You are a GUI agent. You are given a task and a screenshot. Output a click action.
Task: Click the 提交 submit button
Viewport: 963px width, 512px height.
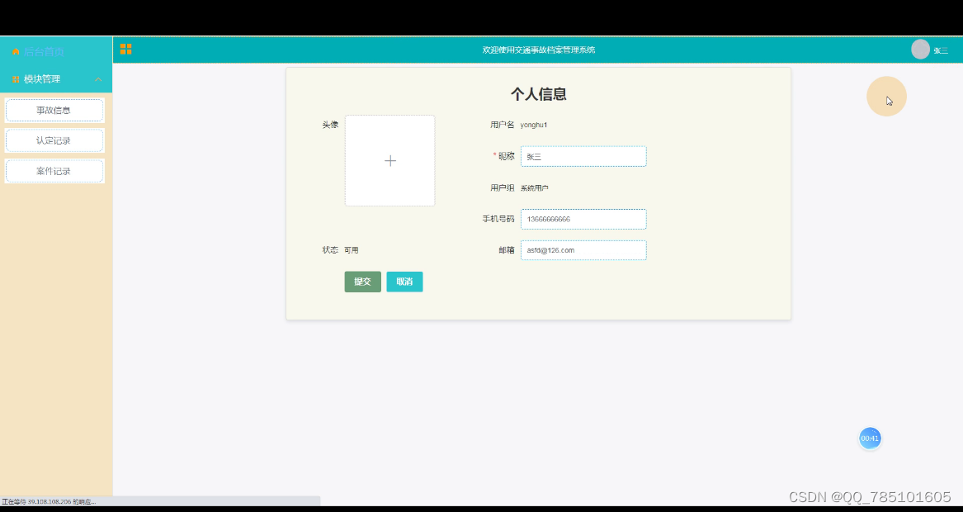(363, 282)
